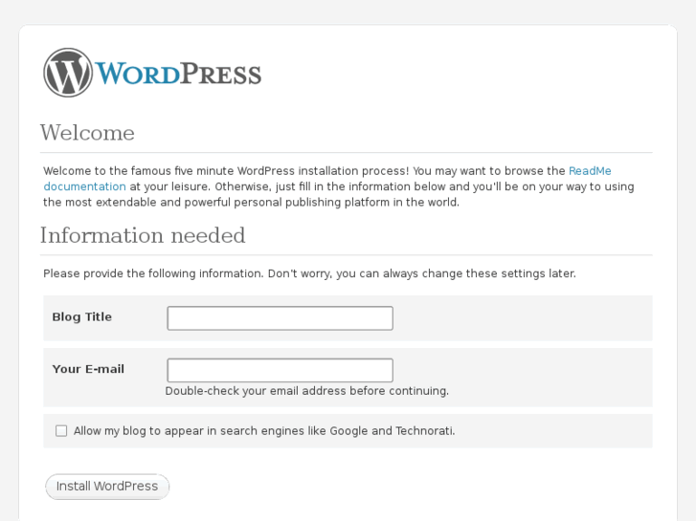Viewport: 696px width, 521px height.
Task: Open the ReadMe documentation link
Action: (590, 171)
